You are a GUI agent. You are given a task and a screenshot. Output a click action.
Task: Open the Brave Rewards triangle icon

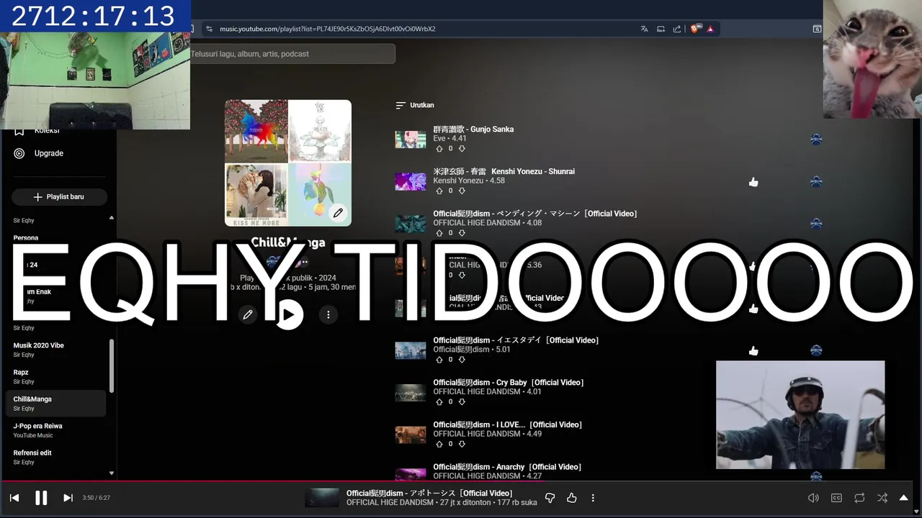710,29
